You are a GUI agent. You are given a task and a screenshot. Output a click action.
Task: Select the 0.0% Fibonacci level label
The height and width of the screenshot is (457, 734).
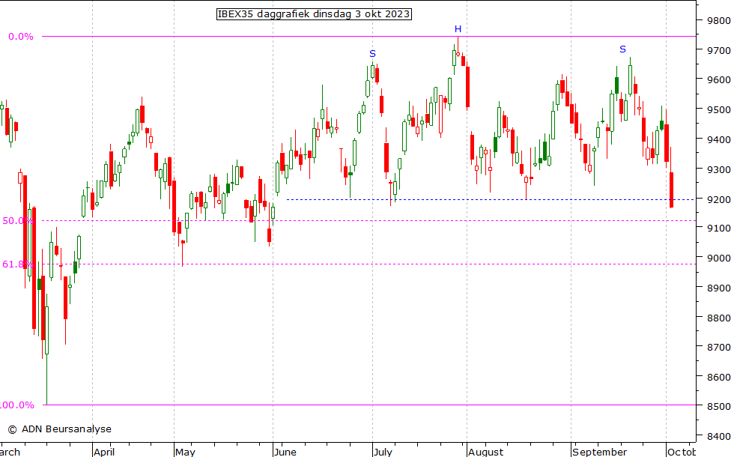[21, 37]
